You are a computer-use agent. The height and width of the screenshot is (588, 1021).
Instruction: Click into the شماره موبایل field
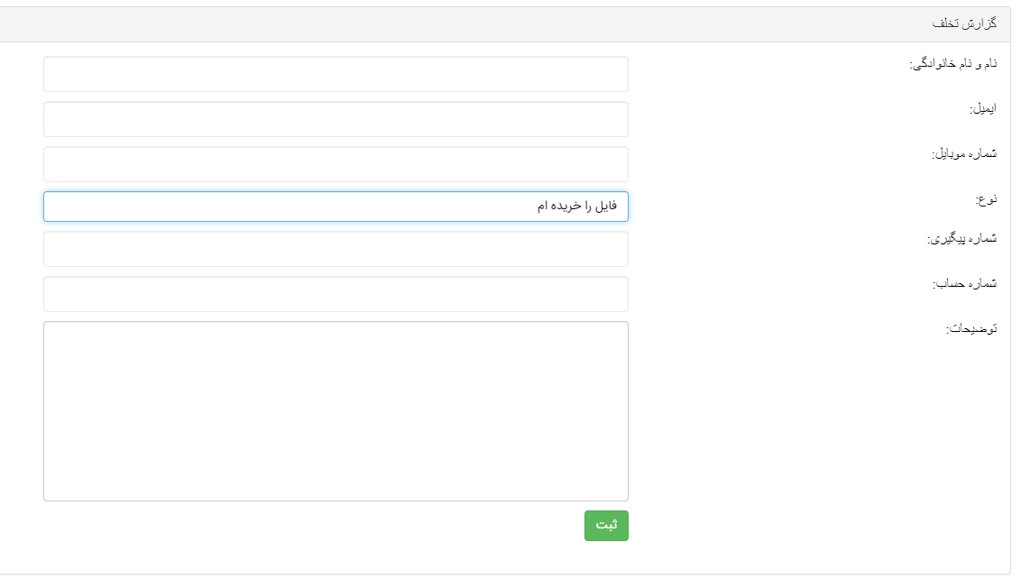pos(336,164)
